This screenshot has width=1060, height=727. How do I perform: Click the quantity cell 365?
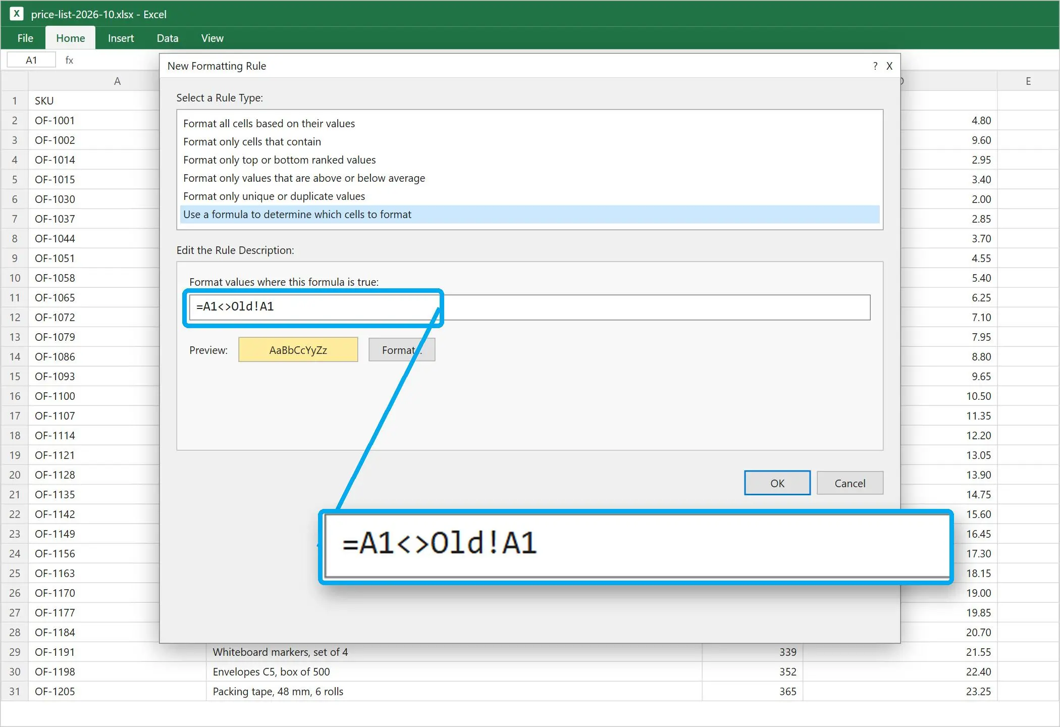click(753, 692)
